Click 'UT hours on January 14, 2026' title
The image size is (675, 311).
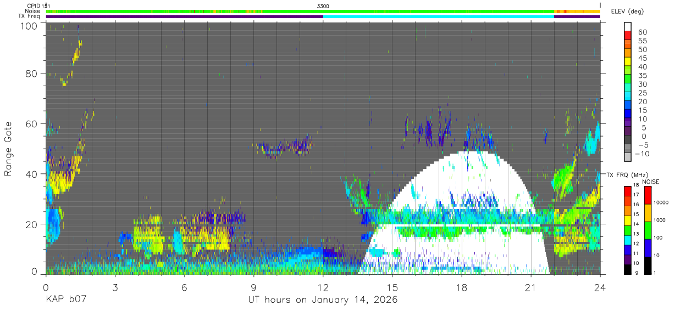(323, 300)
